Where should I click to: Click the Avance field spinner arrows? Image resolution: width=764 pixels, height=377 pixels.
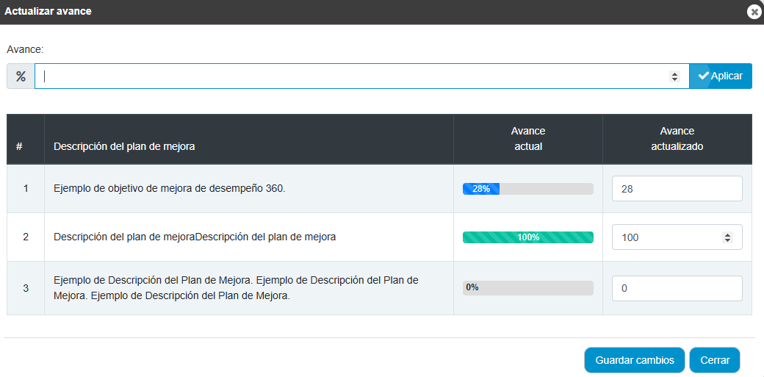click(x=675, y=76)
